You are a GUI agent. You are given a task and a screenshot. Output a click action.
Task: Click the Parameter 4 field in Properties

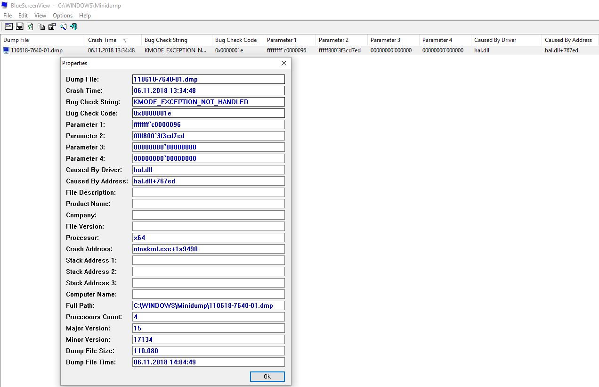coord(209,158)
